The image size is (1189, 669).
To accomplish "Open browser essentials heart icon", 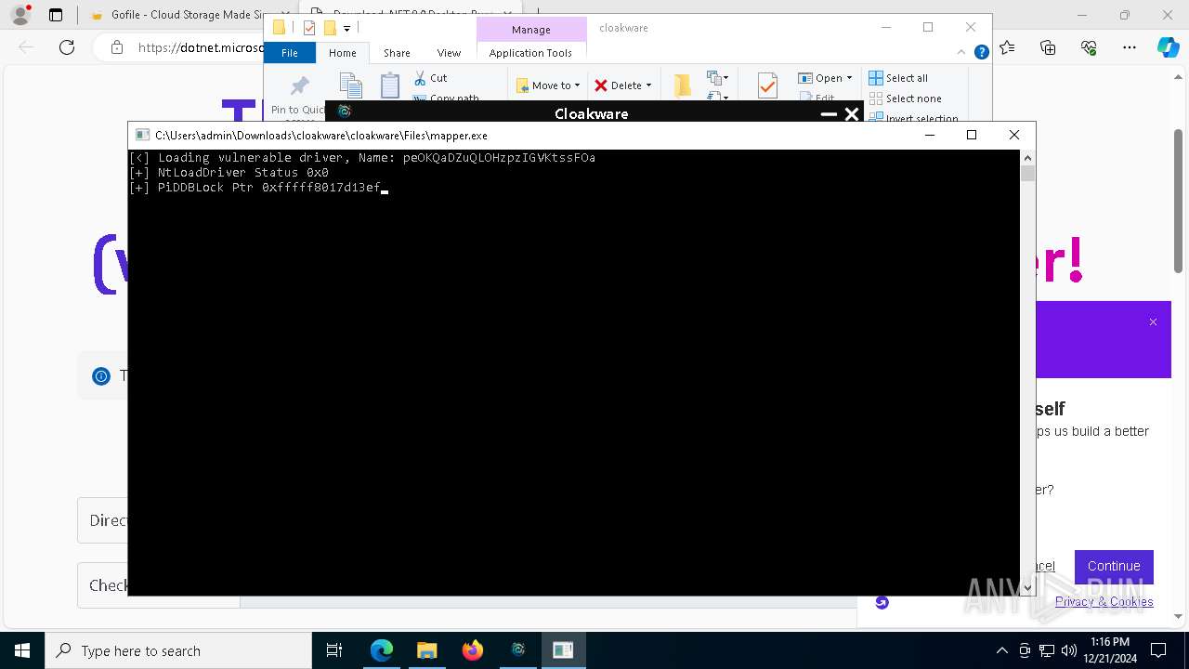I will click(x=1089, y=47).
